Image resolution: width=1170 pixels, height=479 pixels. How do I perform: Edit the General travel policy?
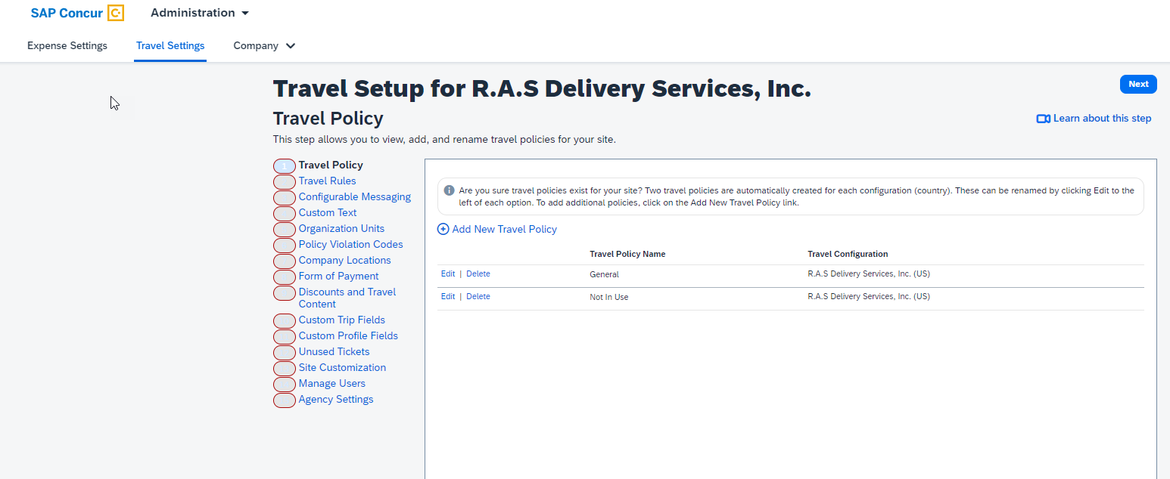447,273
